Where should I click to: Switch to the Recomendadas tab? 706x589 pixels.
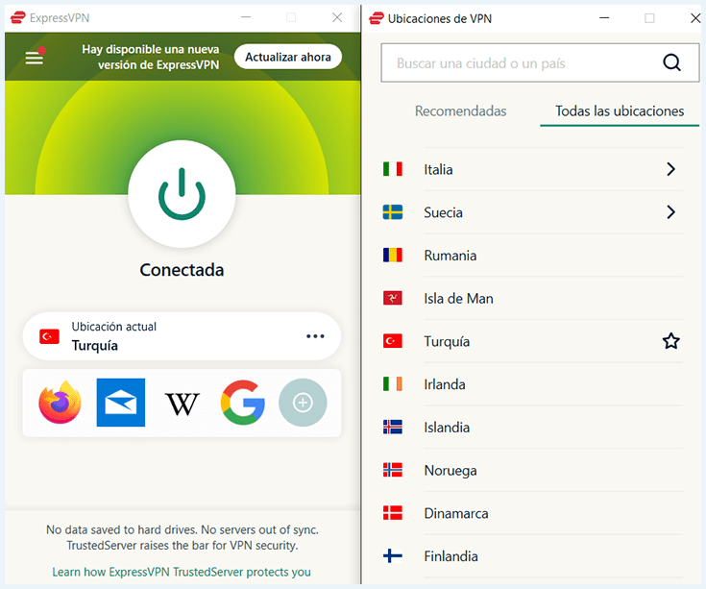[461, 110]
